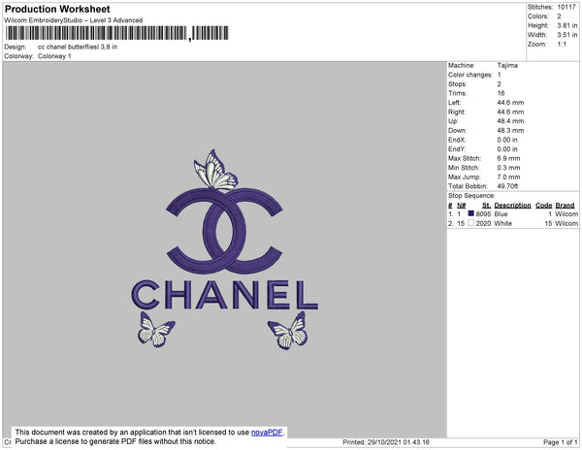Click the Production Worksheet title

[x=57, y=9]
